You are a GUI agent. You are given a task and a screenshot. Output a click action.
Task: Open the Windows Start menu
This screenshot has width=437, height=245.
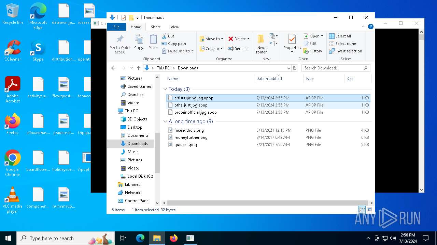(x=8, y=238)
